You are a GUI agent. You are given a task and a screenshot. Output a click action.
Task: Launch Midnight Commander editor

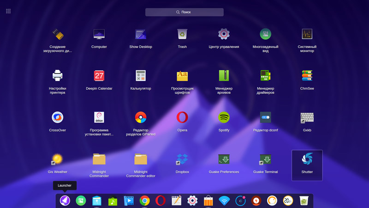point(141,159)
